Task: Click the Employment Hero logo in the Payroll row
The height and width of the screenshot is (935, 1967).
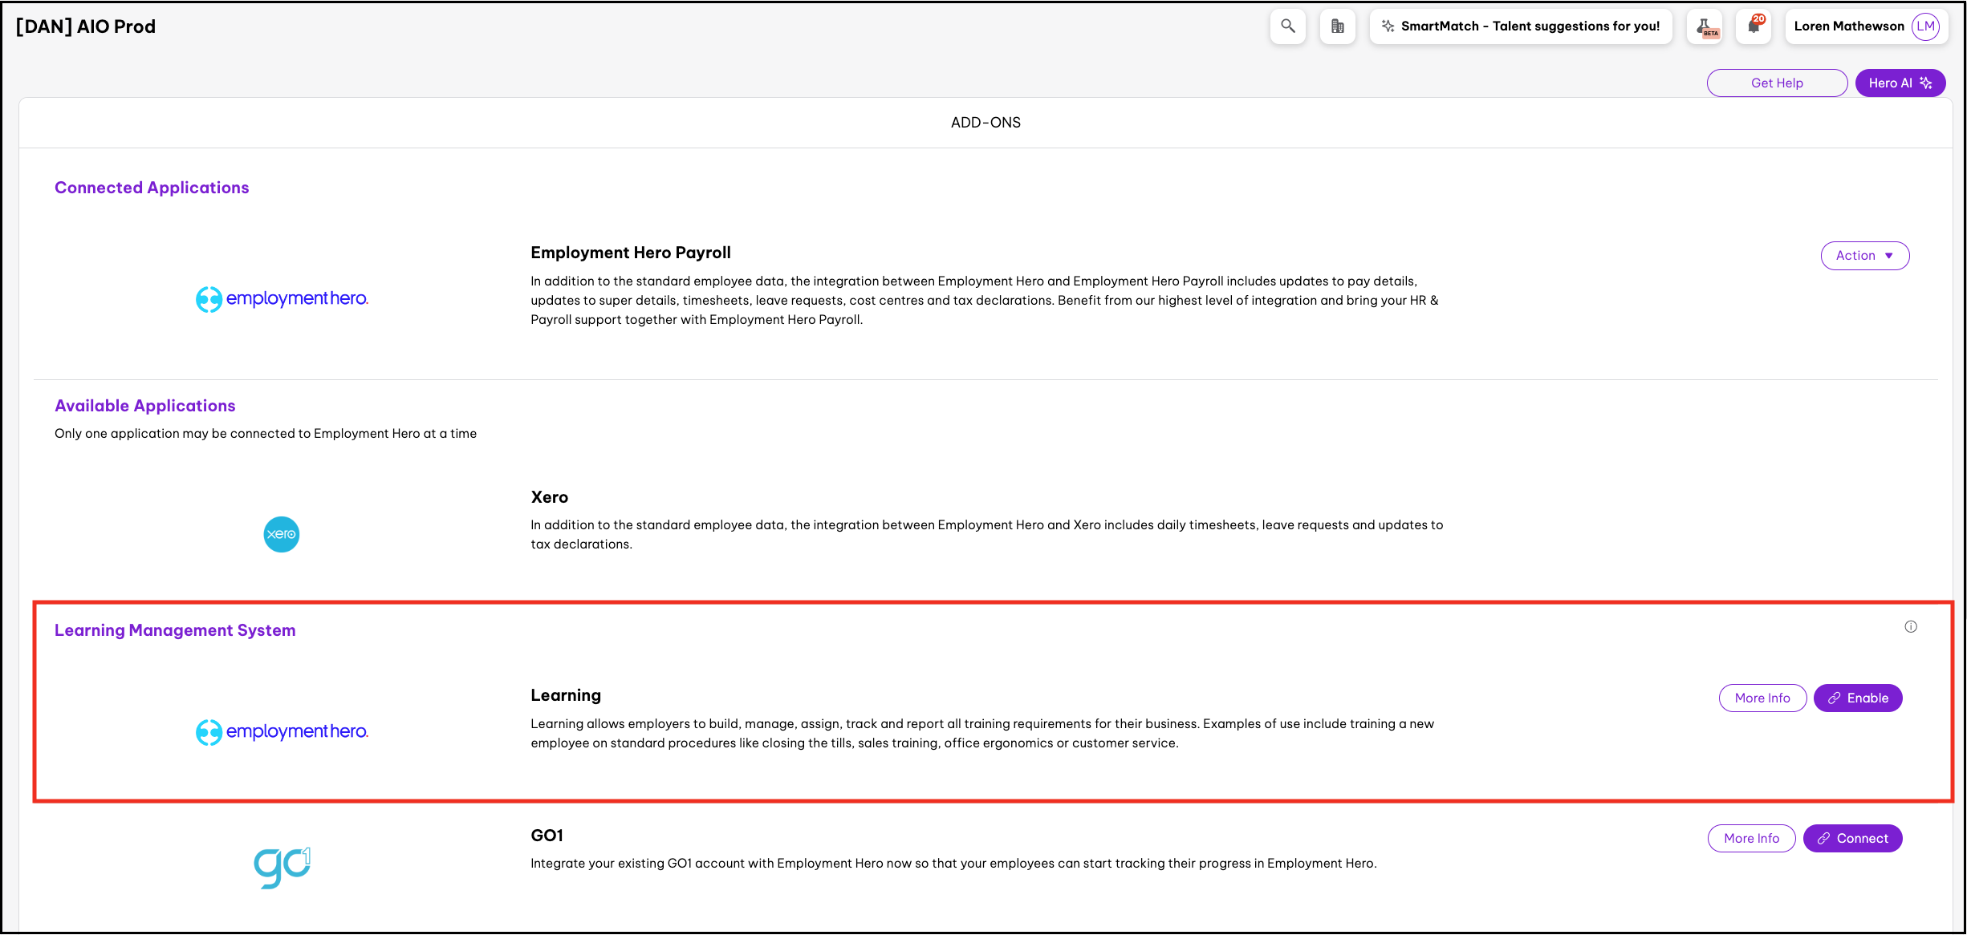Action: pos(282,298)
